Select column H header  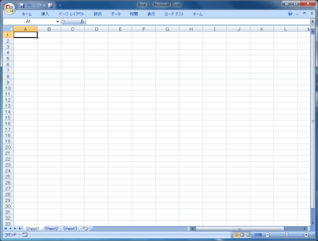click(x=191, y=29)
